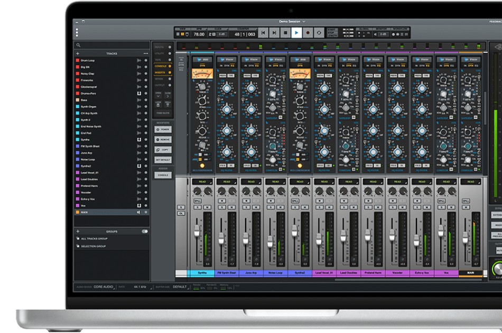Open the Demo Session title dropdown
Image resolution: width=502 pixels, height=333 pixels.
292,22
